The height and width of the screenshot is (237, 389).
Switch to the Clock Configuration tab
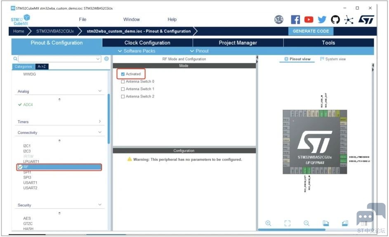pos(147,42)
